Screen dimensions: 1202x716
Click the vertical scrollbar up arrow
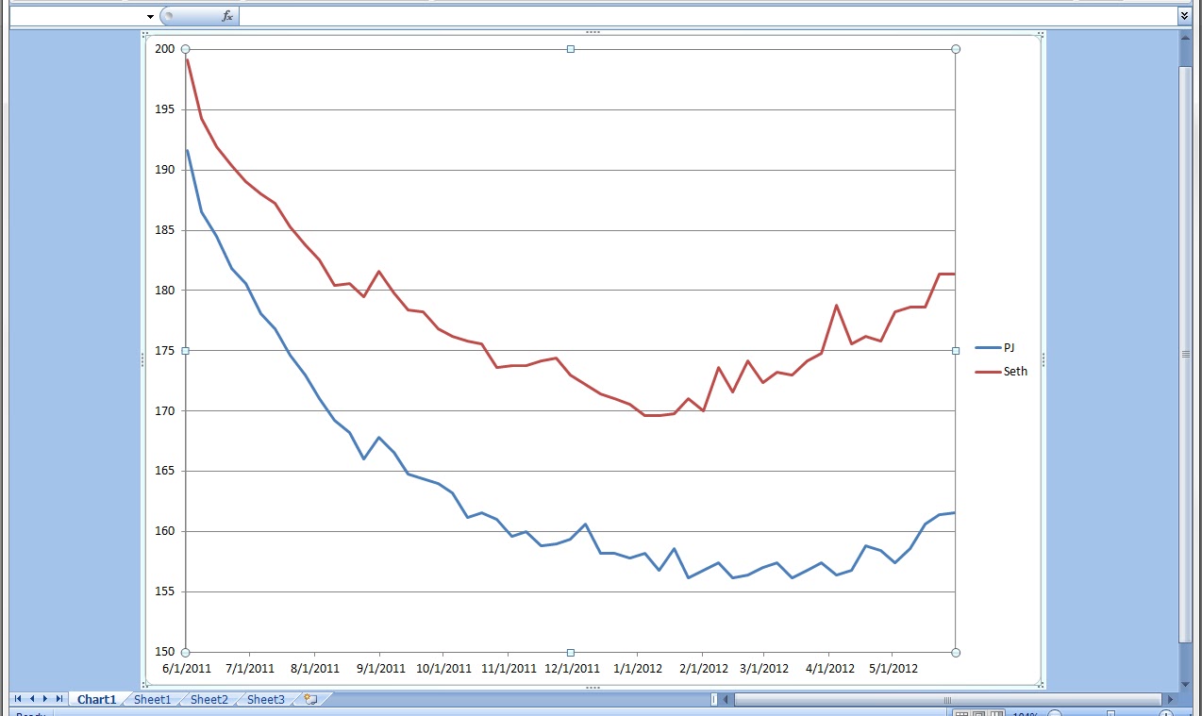(x=1185, y=36)
